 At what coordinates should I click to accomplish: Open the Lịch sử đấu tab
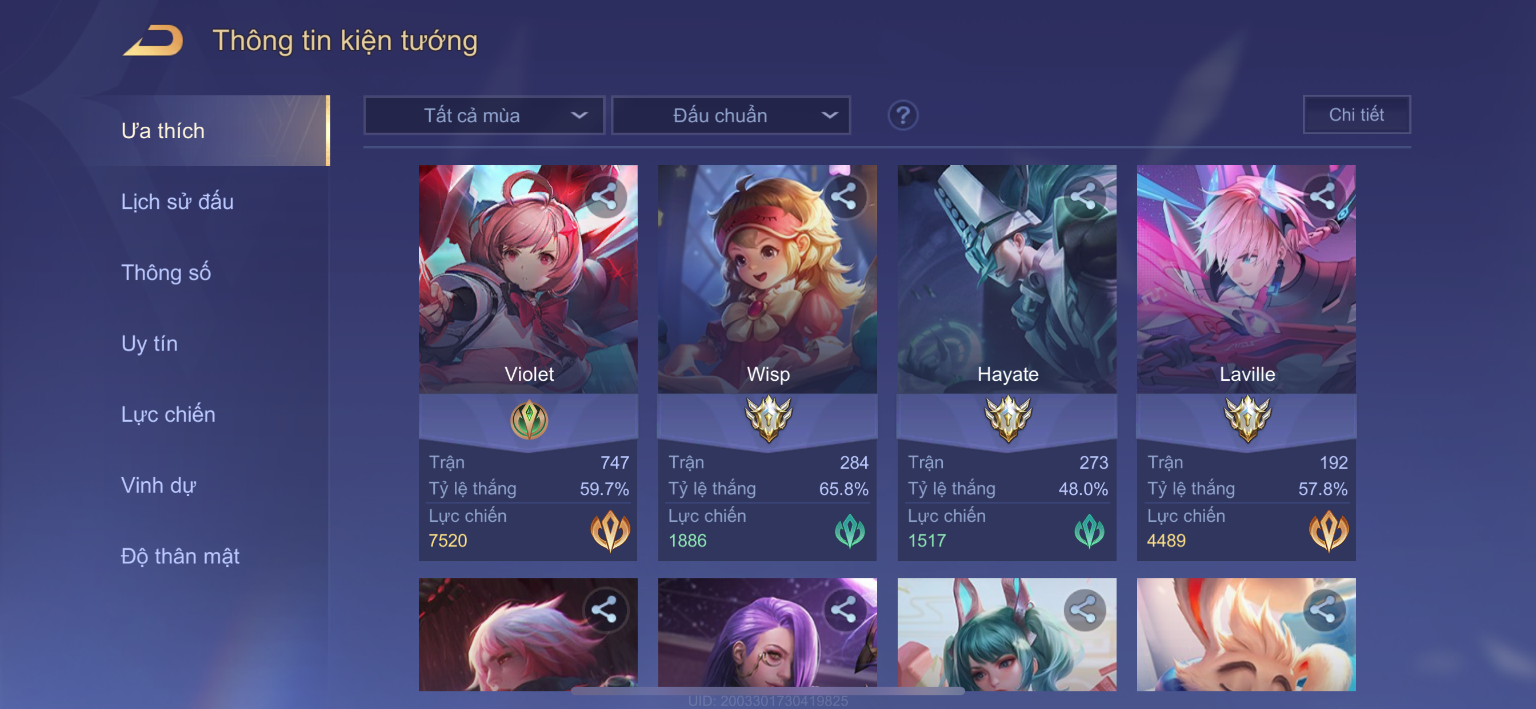pyautogui.click(x=177, y=202)
